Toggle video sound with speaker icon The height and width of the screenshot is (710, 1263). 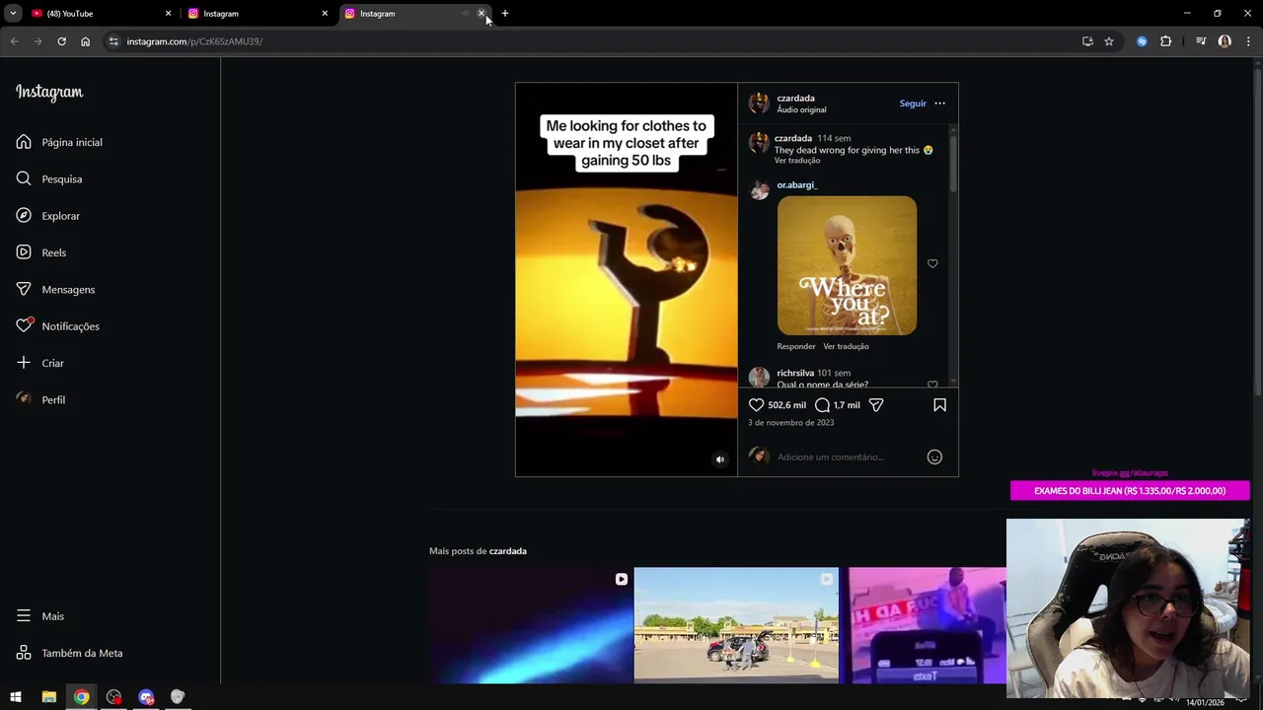point(719,460)
